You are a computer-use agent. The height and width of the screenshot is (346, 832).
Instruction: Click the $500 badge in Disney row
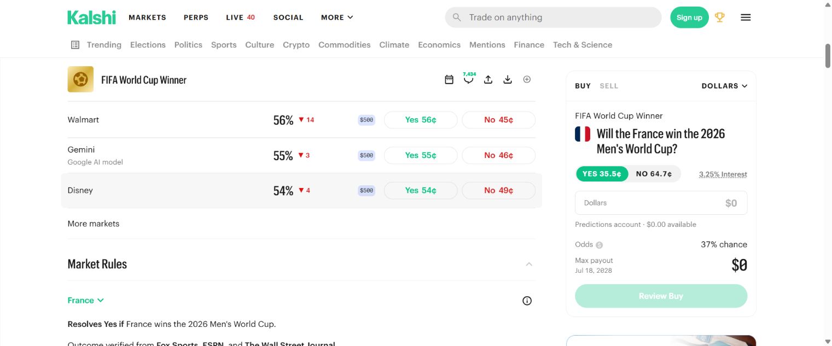pyautogui.click(x=366, y=190)
